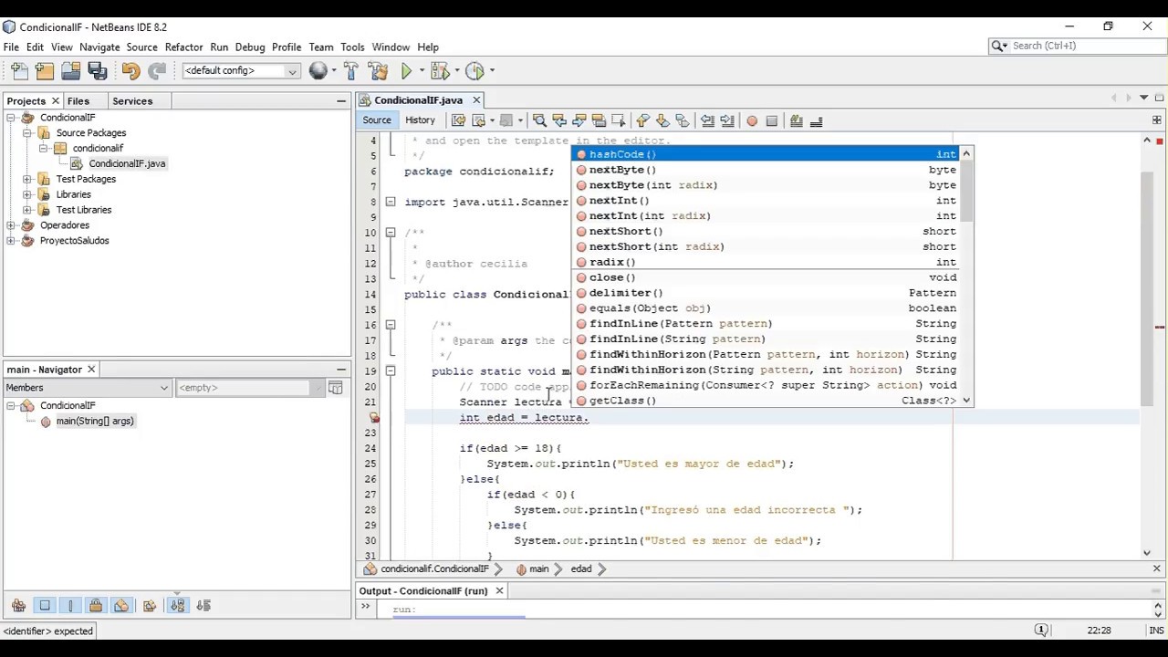Click the Next Bookmark icon

(x=662, y=120)
